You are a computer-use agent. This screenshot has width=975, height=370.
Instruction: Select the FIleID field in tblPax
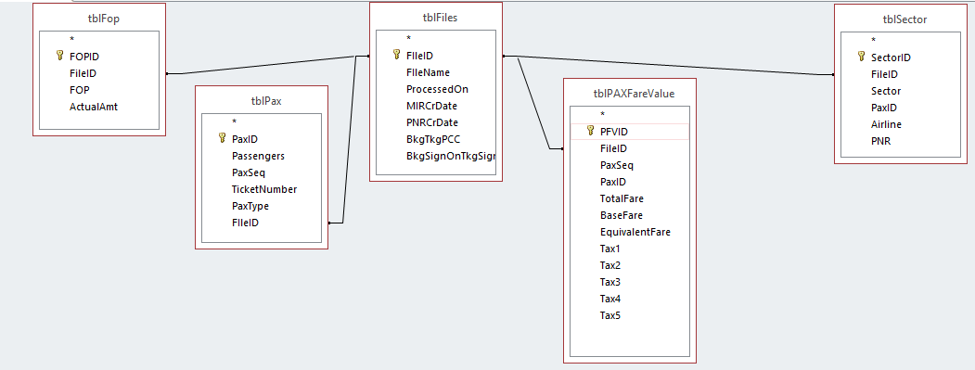click(x=262, y=223)
